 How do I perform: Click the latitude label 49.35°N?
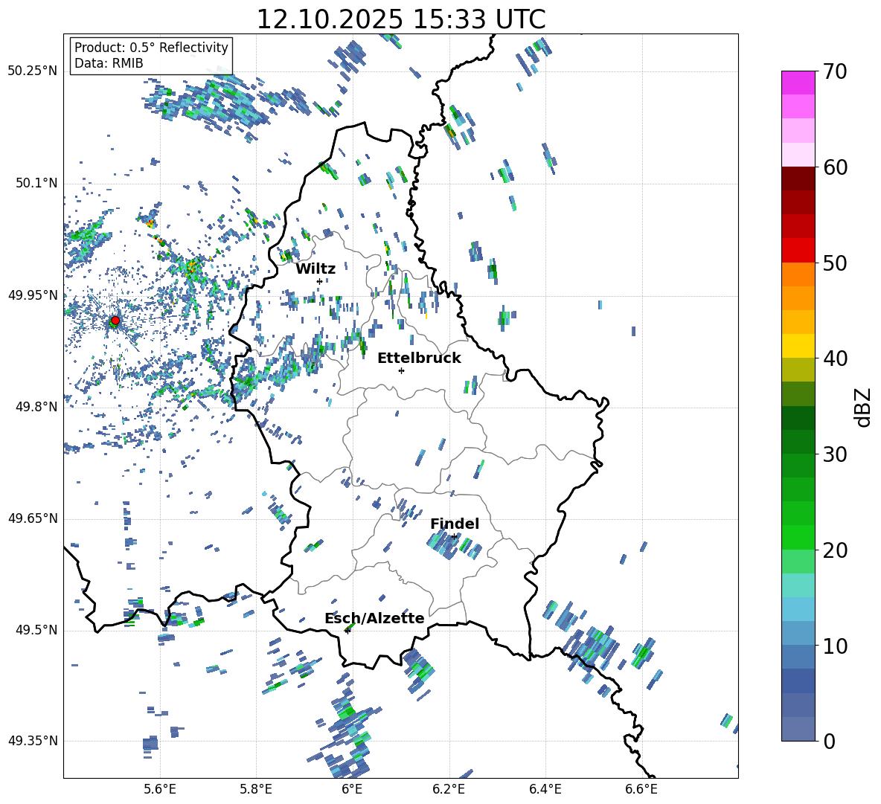click(x=33, y=741)
